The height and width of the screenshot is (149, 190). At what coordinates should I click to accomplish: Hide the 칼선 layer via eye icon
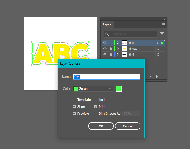105,43
